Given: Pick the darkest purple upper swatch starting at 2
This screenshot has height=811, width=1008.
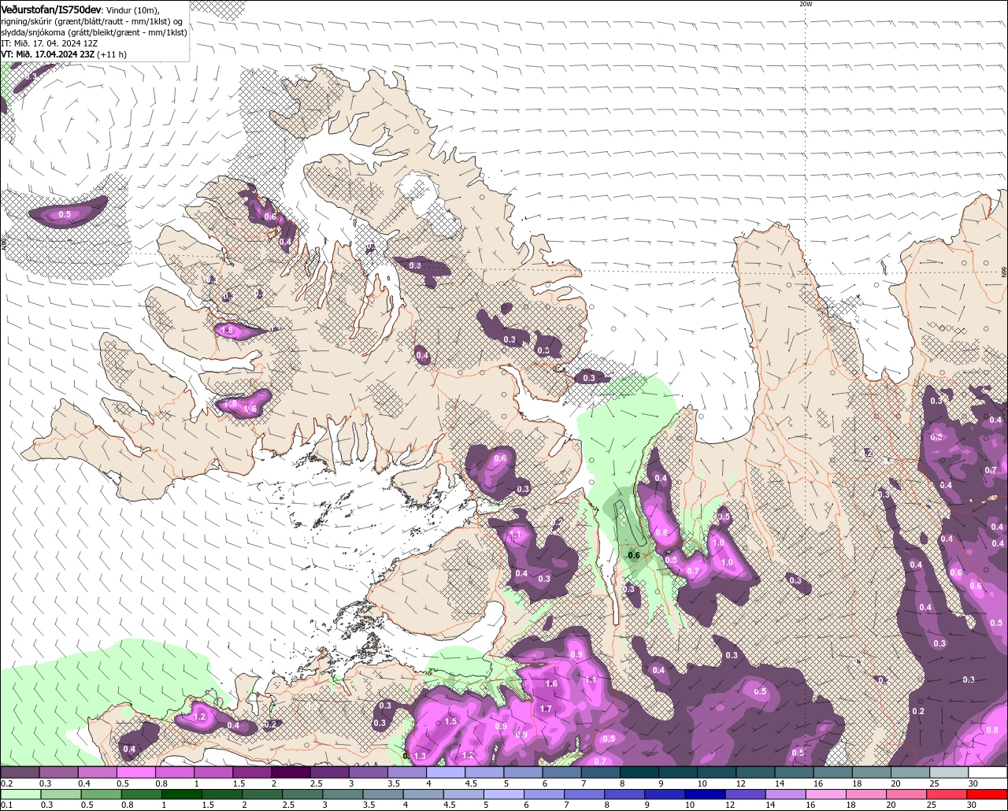Looking at the screenshot, I should click(x=291, y=772).
